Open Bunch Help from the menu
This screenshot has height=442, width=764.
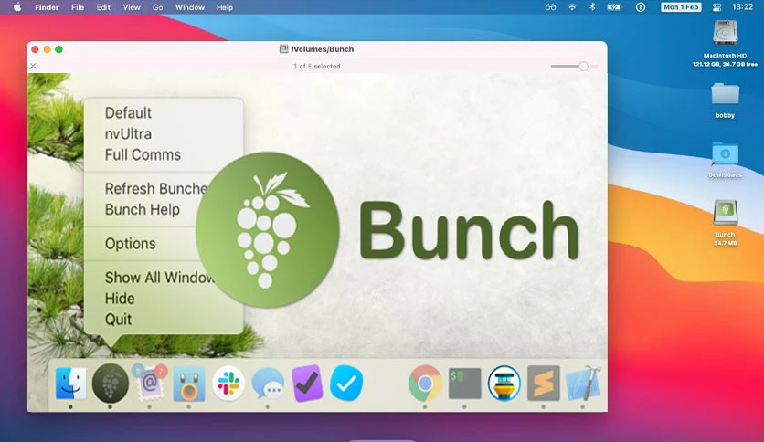pos(143,209)
